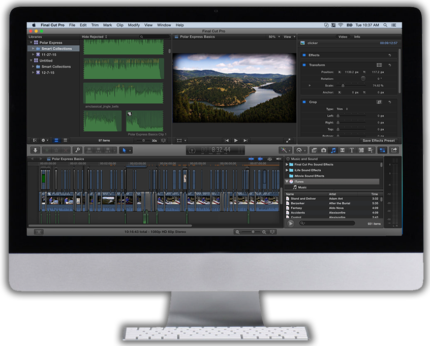430x346 pixels.
Task: Click the Unrate outlined star icon
Action: click(56, 150)
